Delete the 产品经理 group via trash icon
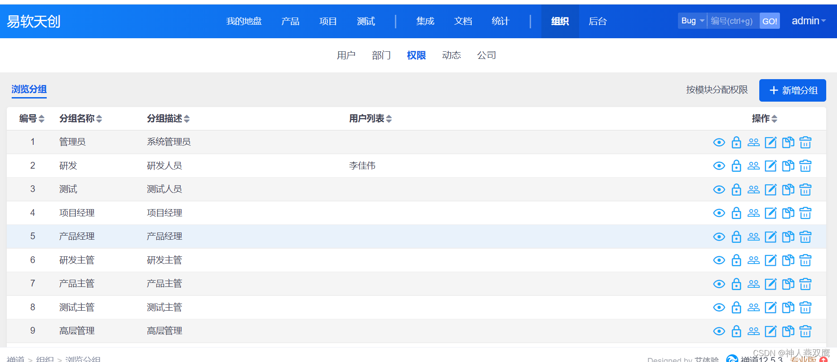The height and width of the screenshot is (362, 837). (x=805, y=237)
